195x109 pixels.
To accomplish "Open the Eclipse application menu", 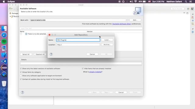I will (x=11, y=2).
